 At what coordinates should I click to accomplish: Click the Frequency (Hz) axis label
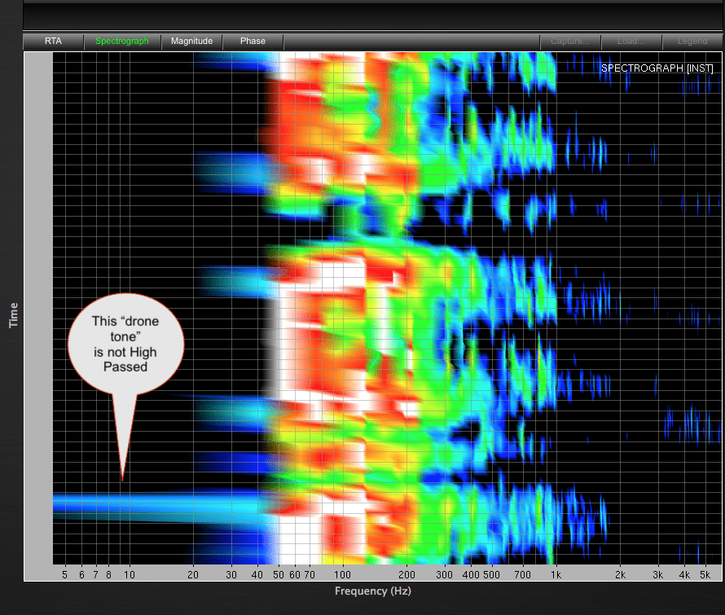point(372,591)
